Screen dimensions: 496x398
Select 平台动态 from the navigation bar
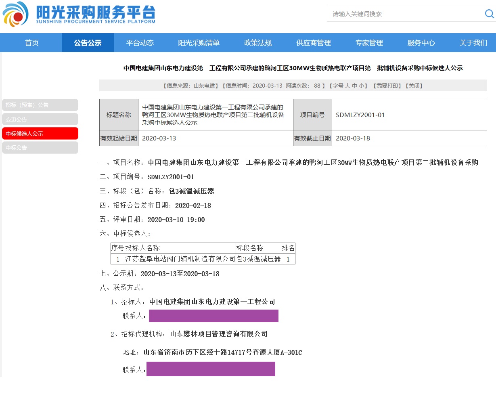[140, 43]
